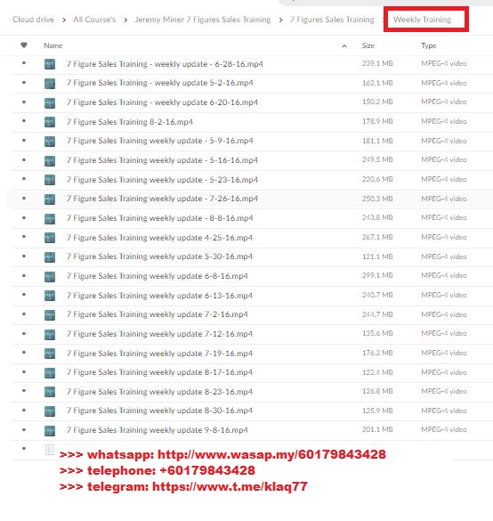Click the 267.1 MB size value
Viewport: 493px width, 521px height.
click(377, 237)
